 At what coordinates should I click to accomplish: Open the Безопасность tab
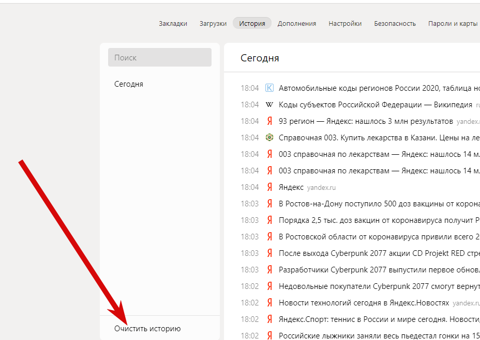click(x=395, y=24)
